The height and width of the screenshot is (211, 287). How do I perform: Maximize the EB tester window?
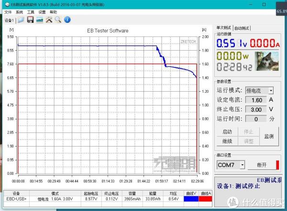(x=264, y=4)
